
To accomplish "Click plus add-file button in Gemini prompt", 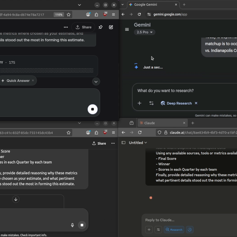I will click(x=140, y=103).
